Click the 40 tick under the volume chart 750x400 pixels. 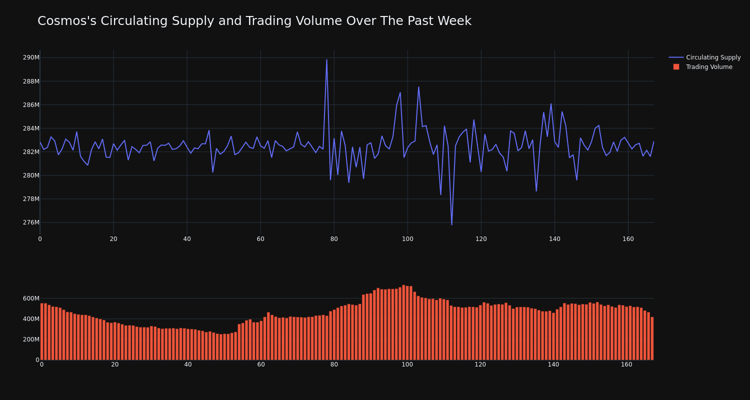(x=188, y=364)
